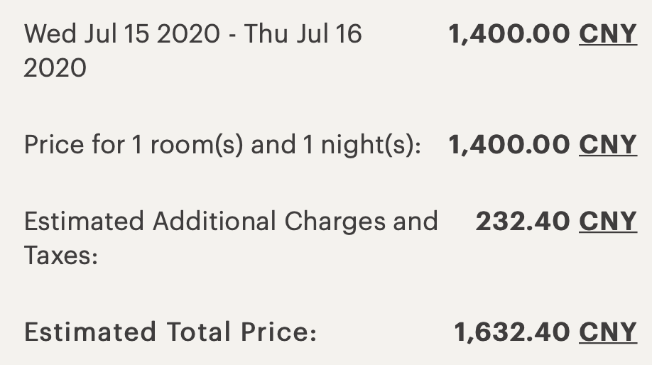This screenshot has width=652, height=365.
Task: Click the word 'Taxes:'
Action: [x=61, y=256]
